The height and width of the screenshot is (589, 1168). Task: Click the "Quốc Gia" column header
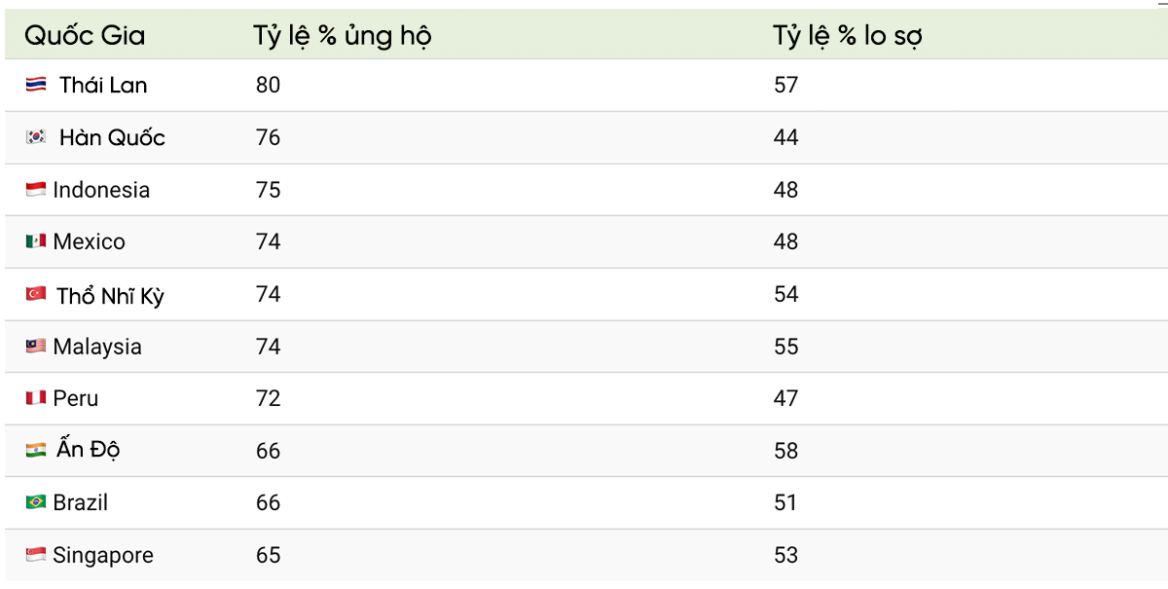(85, 36)
